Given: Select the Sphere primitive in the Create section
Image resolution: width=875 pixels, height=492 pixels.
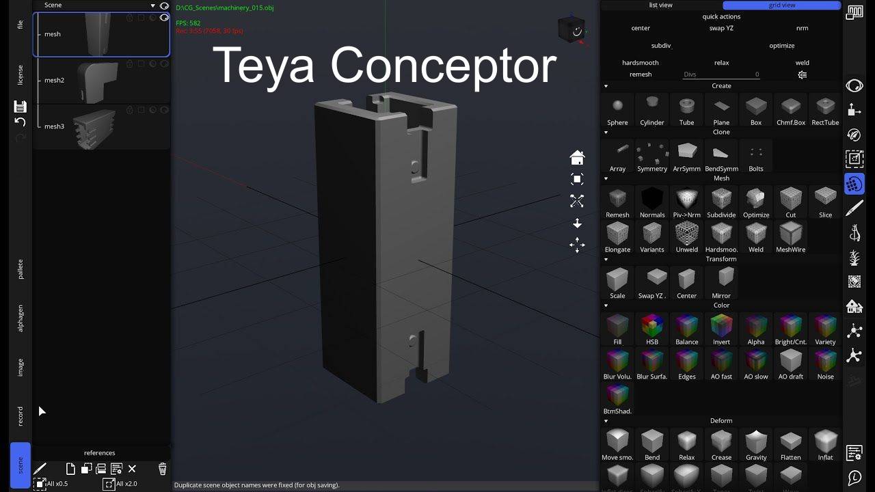Looking at the screenshot, I should pyautogui.click(x=617, y=109).
